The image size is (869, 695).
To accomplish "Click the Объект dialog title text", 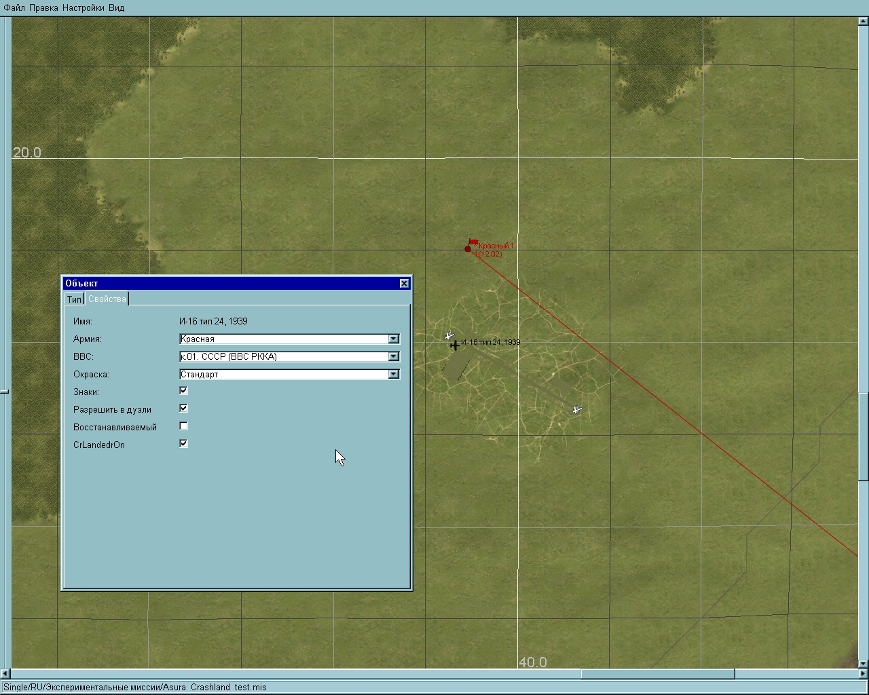I will [81, 283].
